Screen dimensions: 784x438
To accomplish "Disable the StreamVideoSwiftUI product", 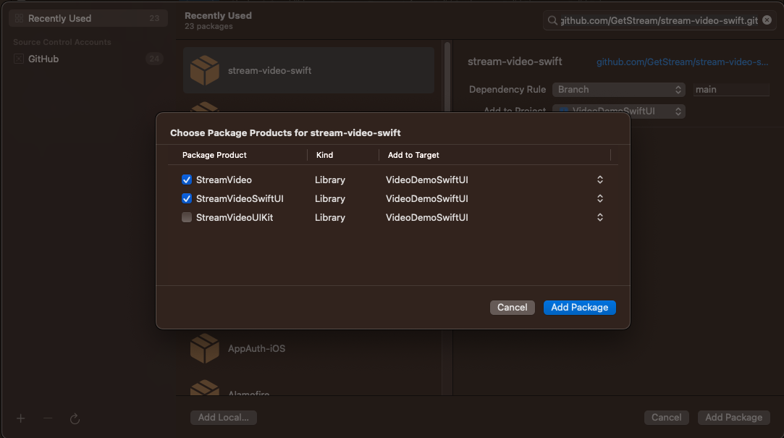I will click(x=187, y=198).
